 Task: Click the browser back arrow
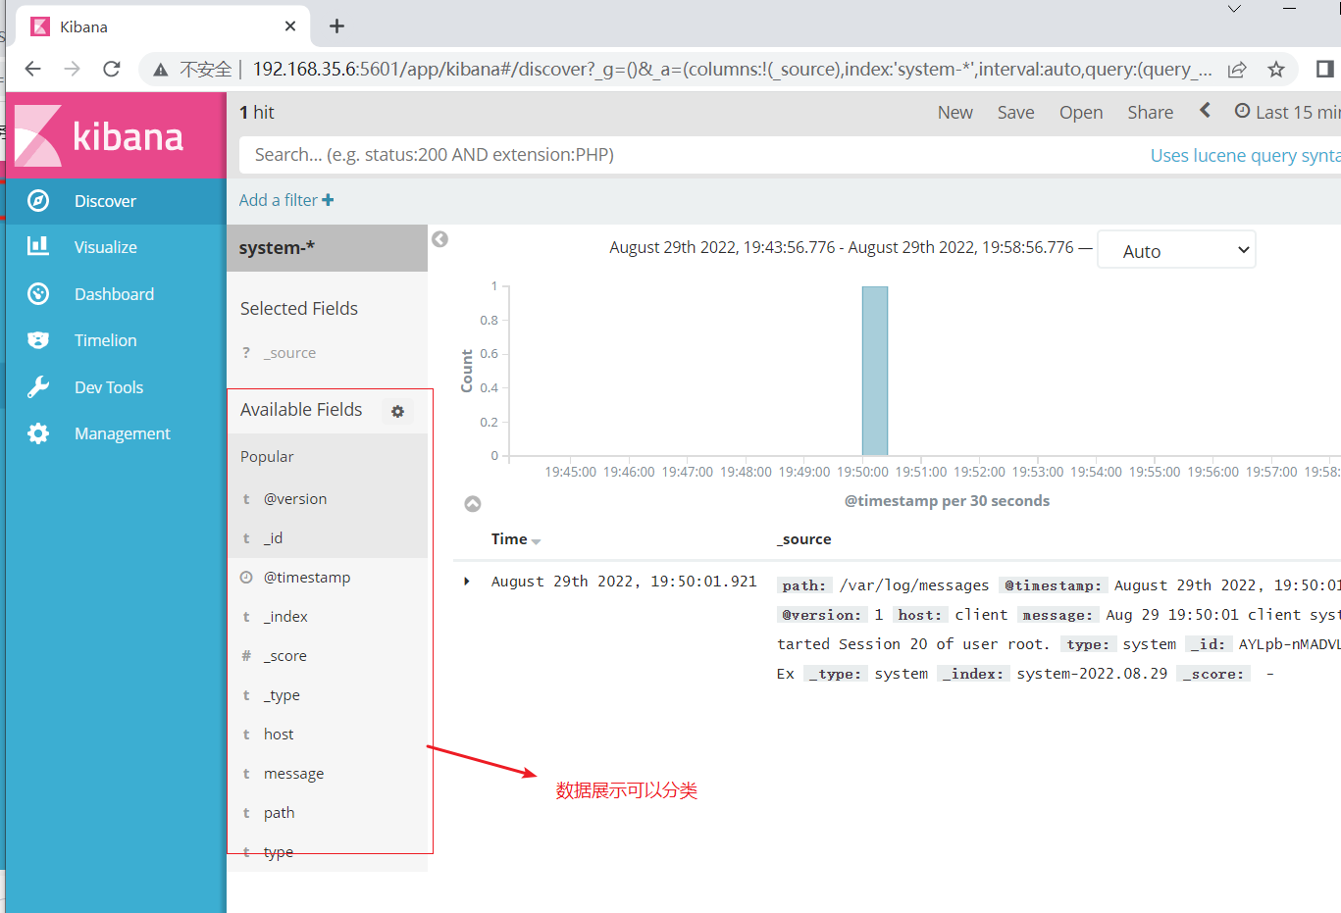click(x=32, y=69)
